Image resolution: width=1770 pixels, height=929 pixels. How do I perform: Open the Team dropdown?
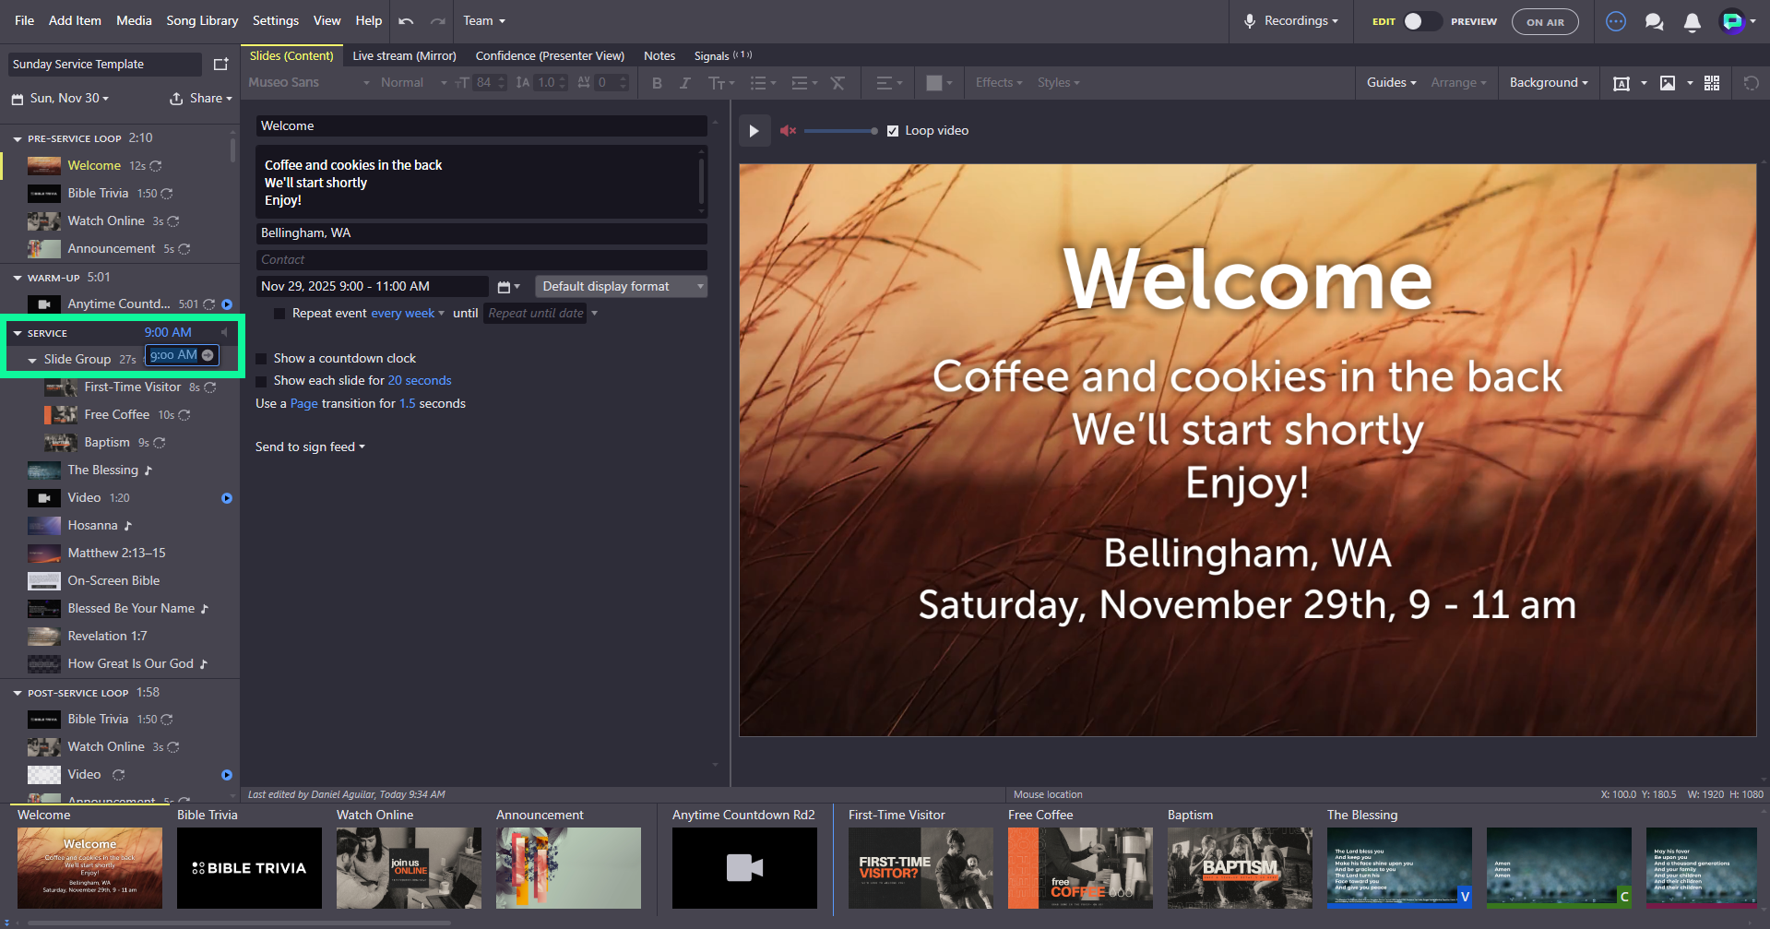[484, 21]
